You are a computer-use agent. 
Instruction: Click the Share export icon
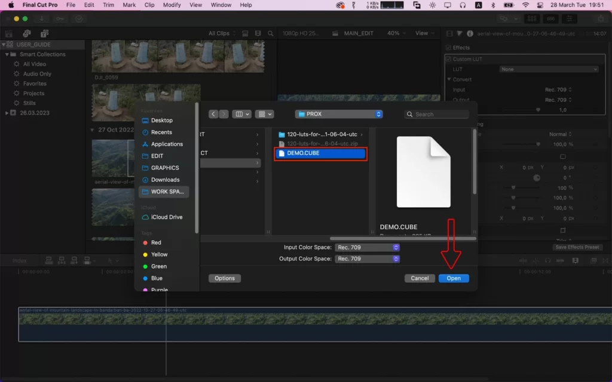point(601,19)
